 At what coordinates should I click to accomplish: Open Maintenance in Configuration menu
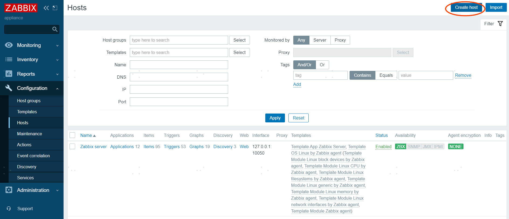click(36, 134)
